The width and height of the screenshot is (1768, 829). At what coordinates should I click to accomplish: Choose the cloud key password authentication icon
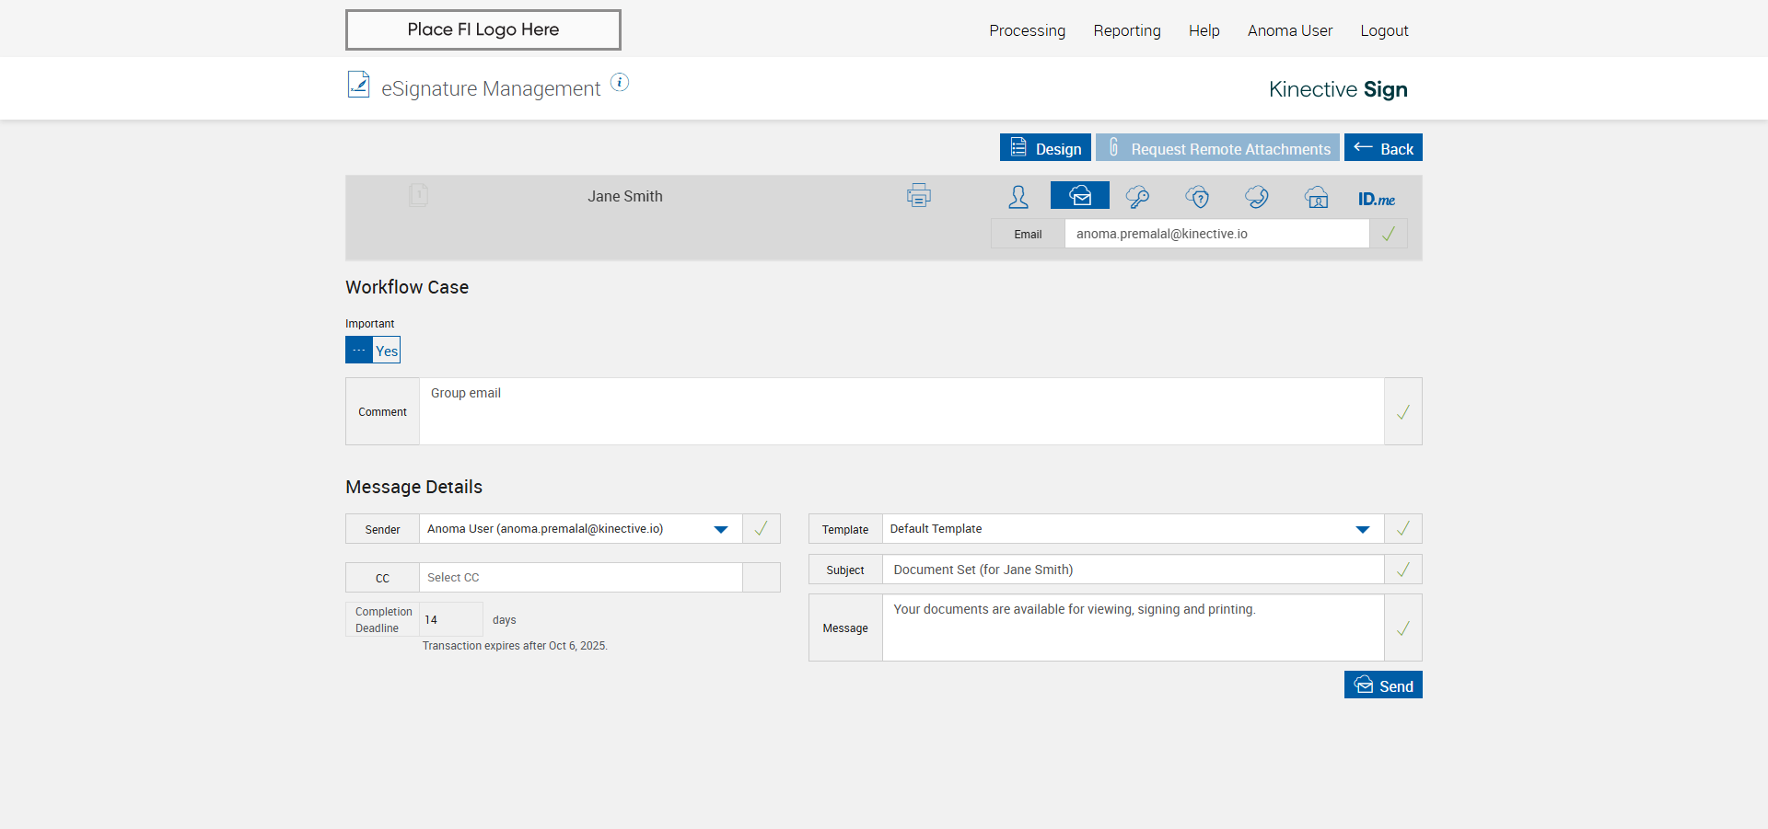(1138, 197)
